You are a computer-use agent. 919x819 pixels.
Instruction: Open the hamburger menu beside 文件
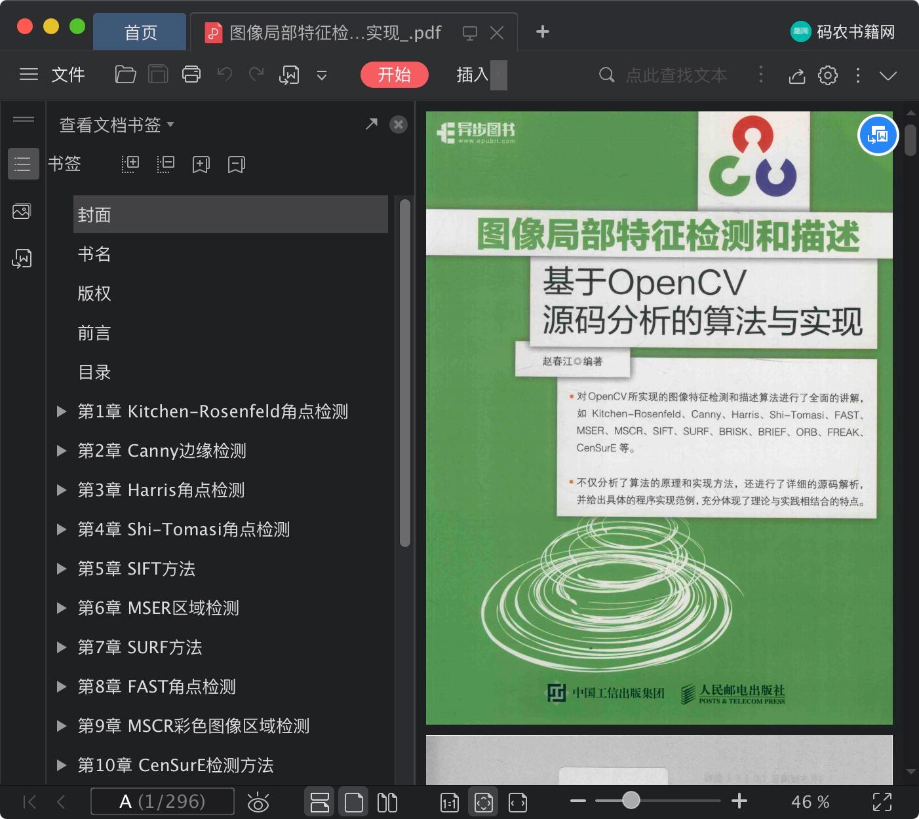point(29,75)
